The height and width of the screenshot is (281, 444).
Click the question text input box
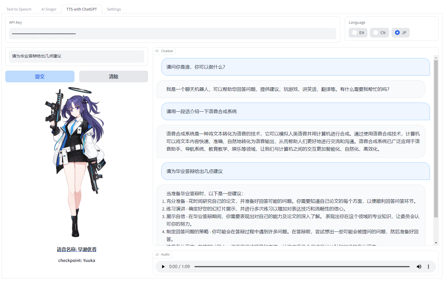pyautogui.click(x=77, y=56)
